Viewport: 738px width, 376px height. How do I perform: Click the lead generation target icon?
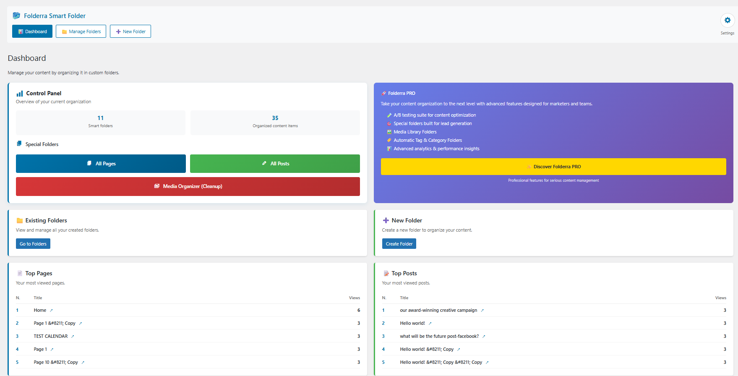point(389,123)
